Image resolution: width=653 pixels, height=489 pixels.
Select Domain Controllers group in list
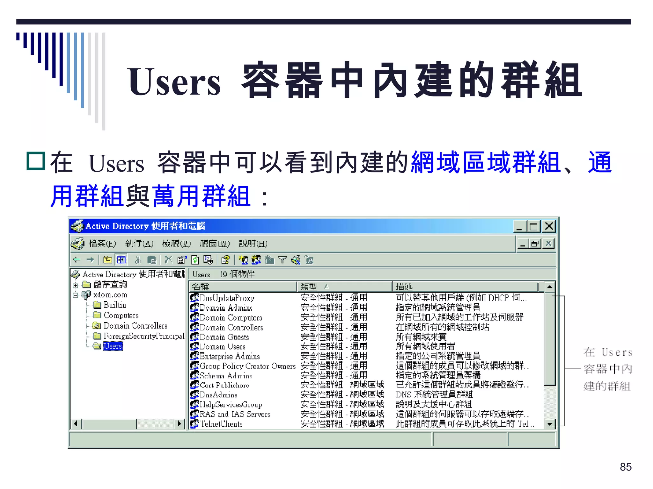tap(227, 327)
